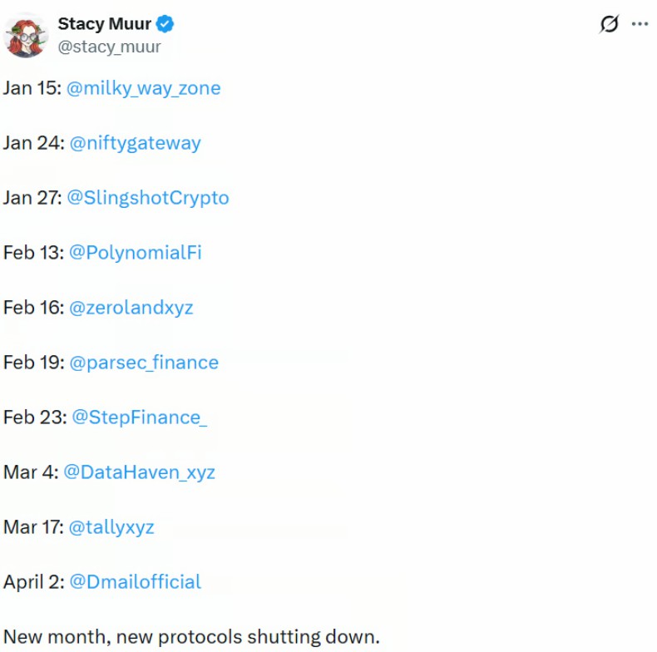Visit the @StepFinance_ mention link
This screenshot has width=657, height=652.
tap(139, 417)
